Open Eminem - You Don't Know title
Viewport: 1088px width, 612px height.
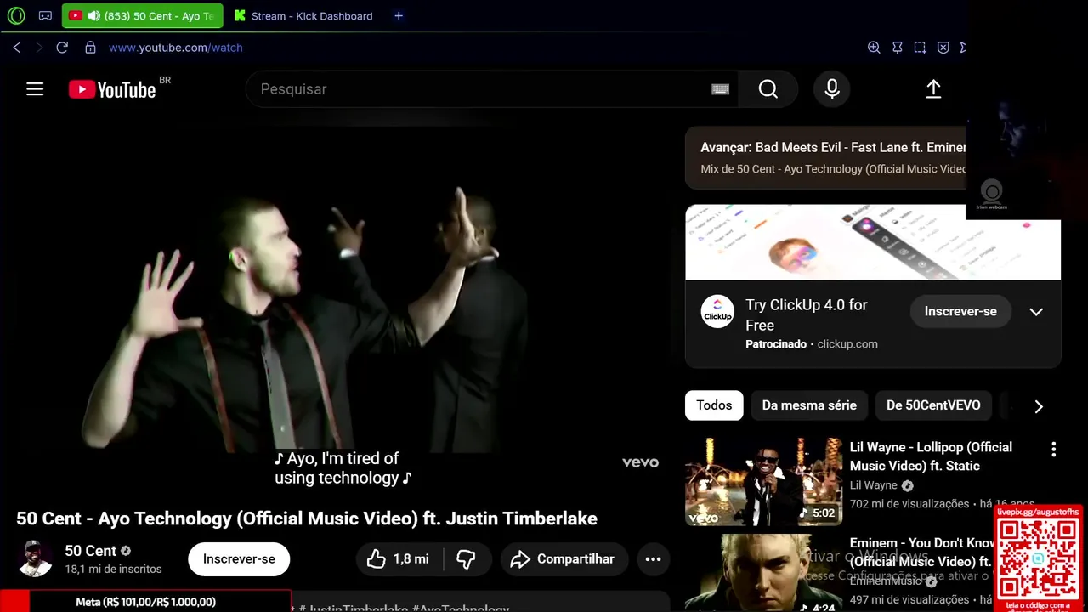921,552
